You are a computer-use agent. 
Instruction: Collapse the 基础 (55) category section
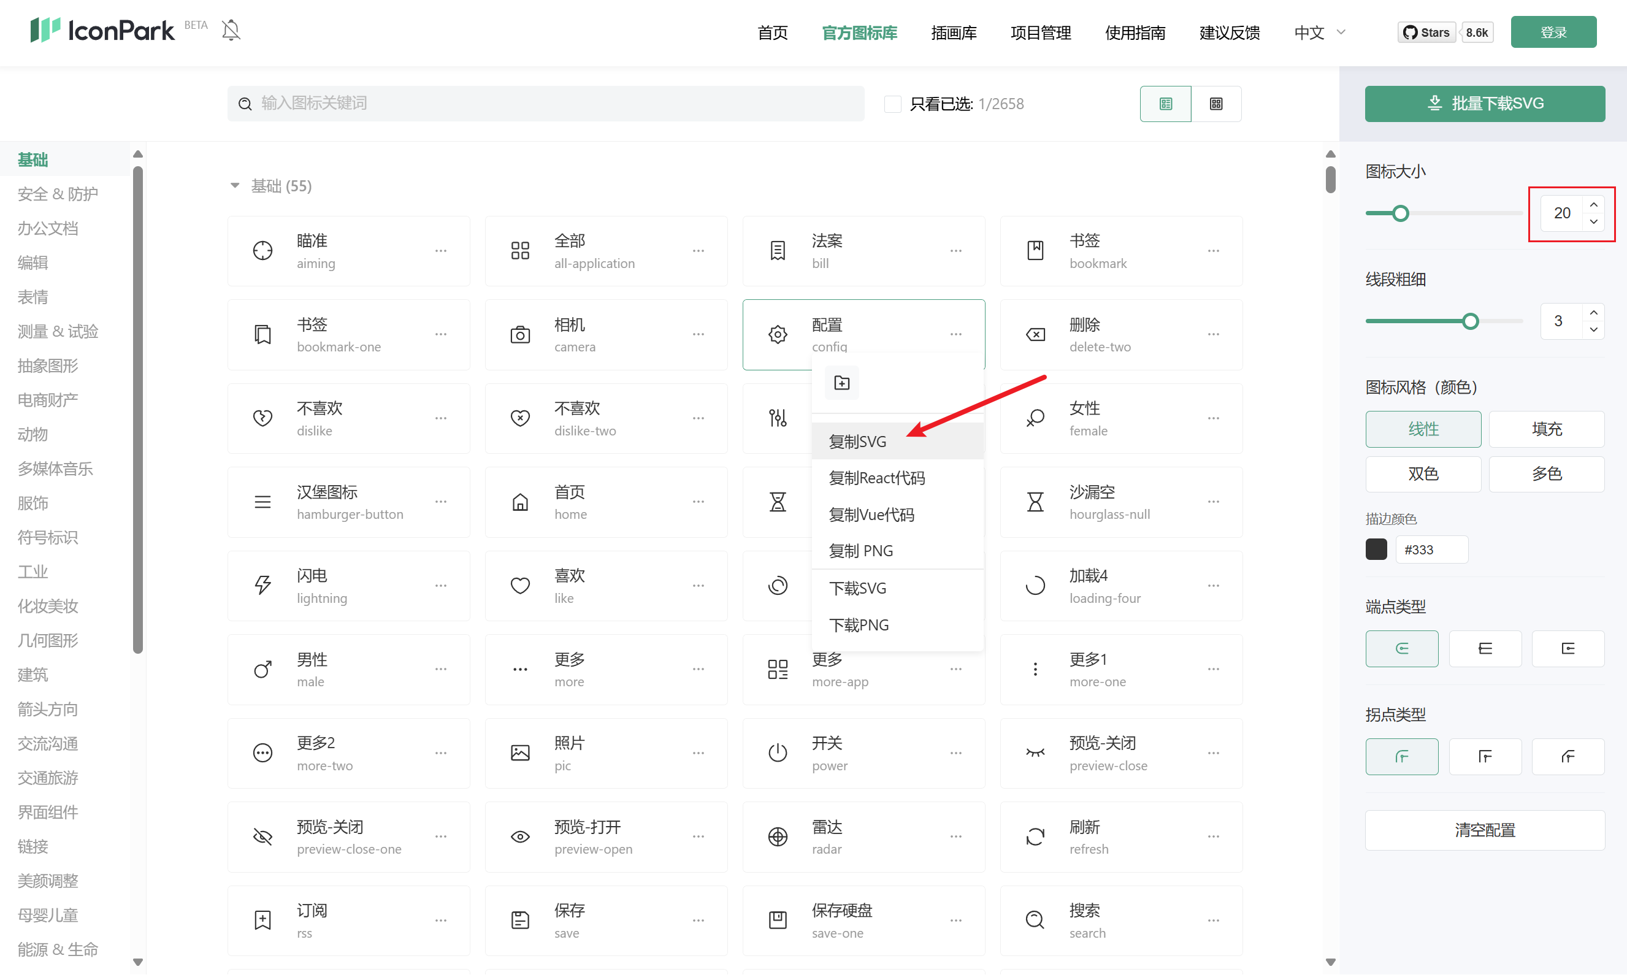[234, 186]
